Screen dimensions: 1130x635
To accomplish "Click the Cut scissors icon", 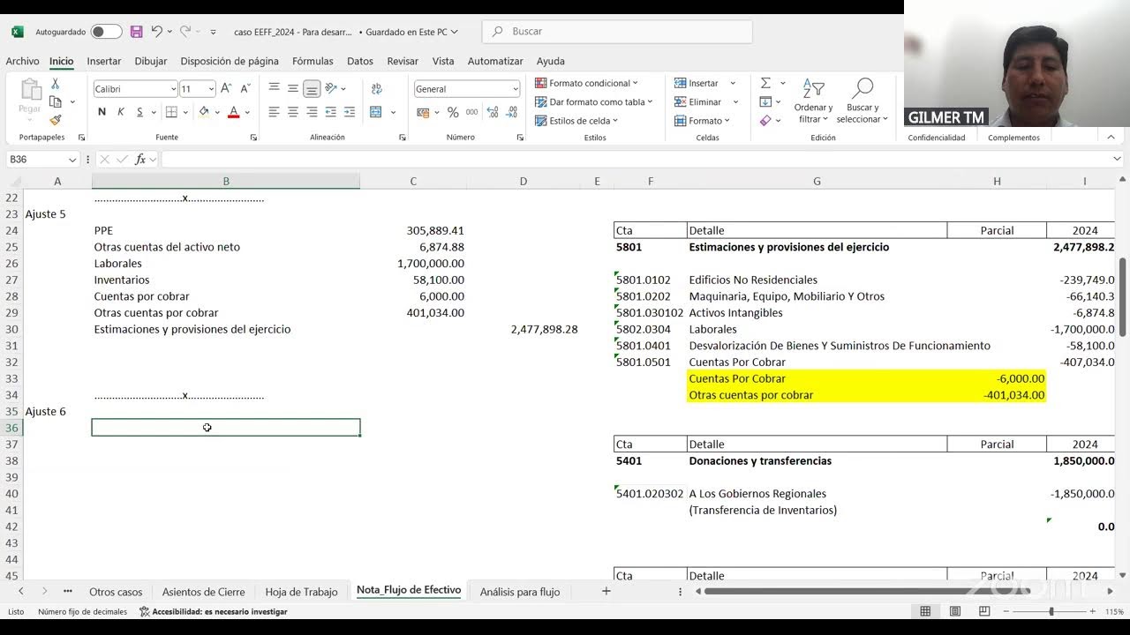I will tap(55, 84).
